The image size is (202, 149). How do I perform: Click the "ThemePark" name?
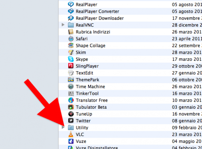[87, 80]
